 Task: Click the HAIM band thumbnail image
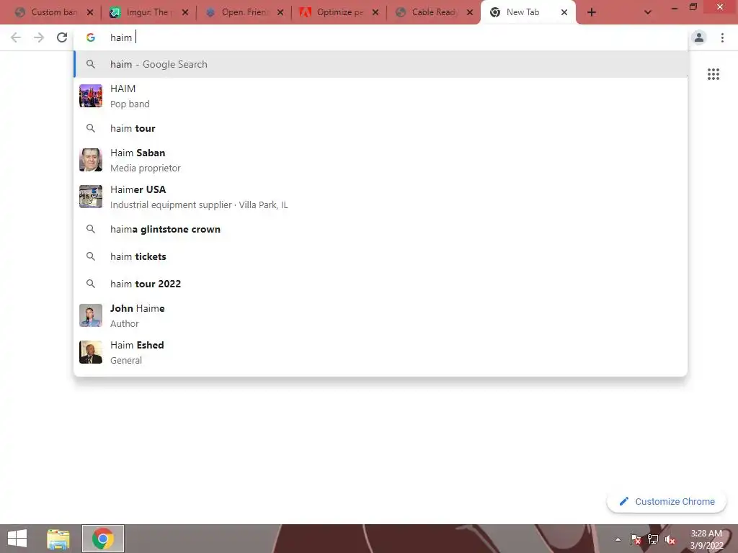[91, 96]
